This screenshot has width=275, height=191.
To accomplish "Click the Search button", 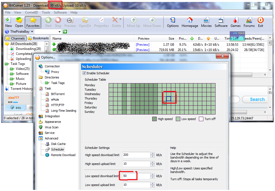I will tap(257, 99).
